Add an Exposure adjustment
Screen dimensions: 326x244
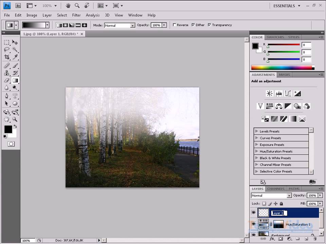tap(297, 94)
